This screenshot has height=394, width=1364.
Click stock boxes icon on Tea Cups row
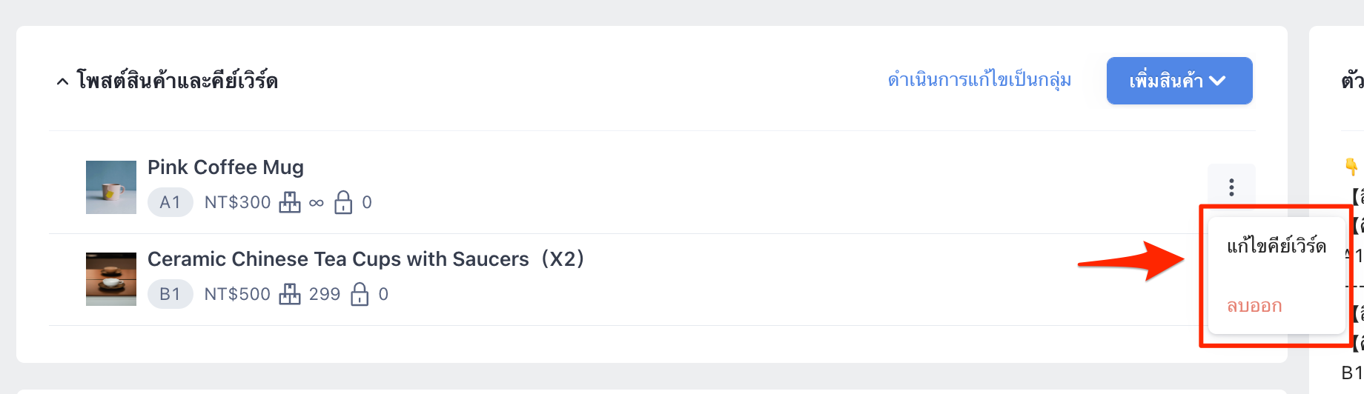click(290, 294)
